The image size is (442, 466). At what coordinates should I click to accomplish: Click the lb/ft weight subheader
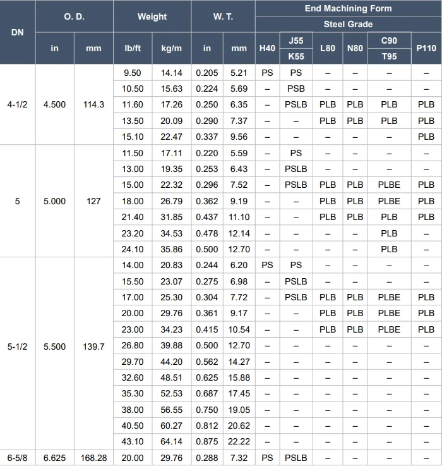[x=133, y=48]
